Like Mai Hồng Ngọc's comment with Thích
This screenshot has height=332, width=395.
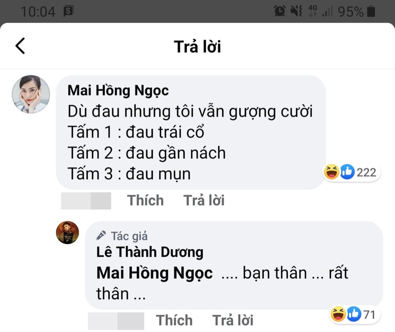point(145,200)
